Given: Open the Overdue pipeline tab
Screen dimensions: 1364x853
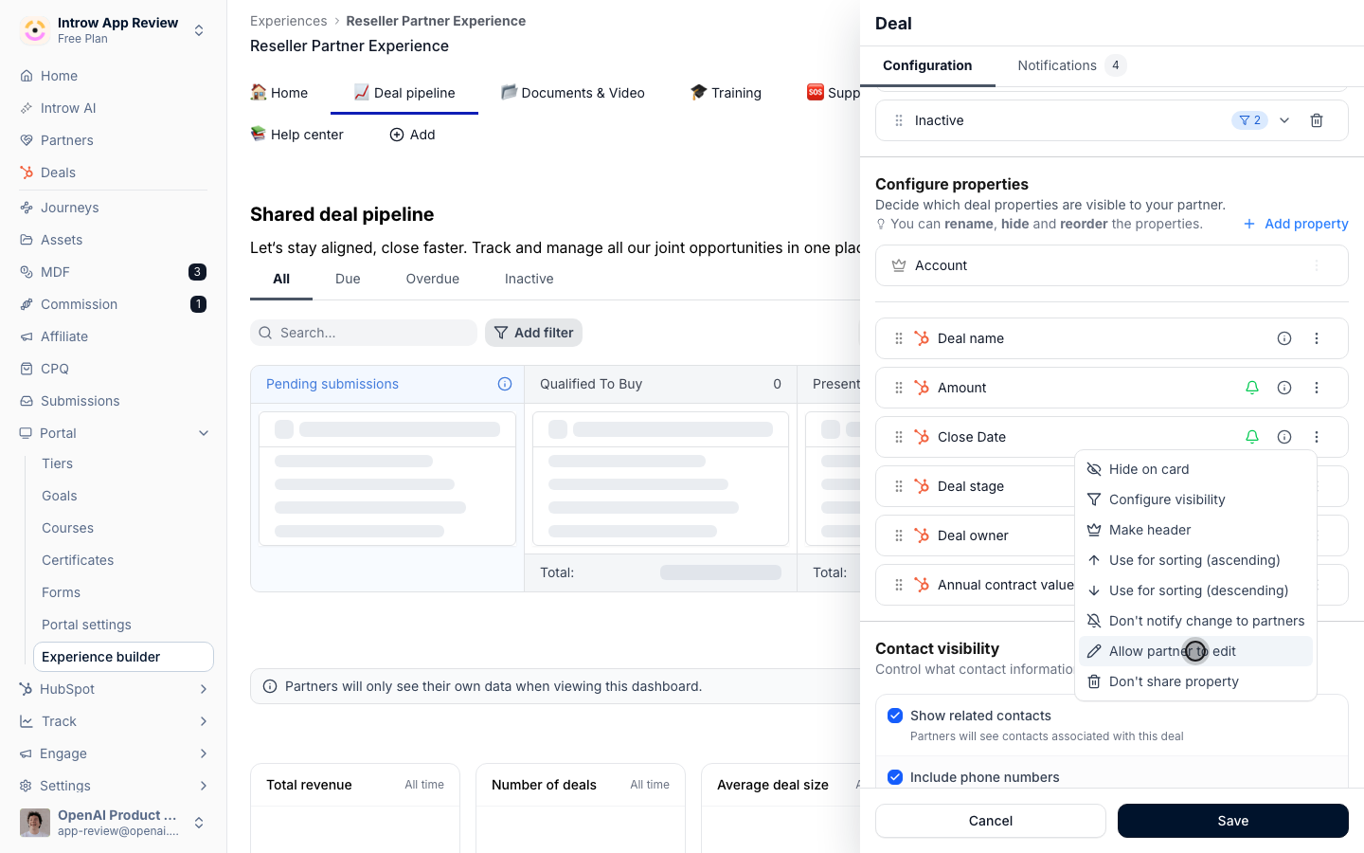Looking at the screenshot, I should tap(433, 279).
